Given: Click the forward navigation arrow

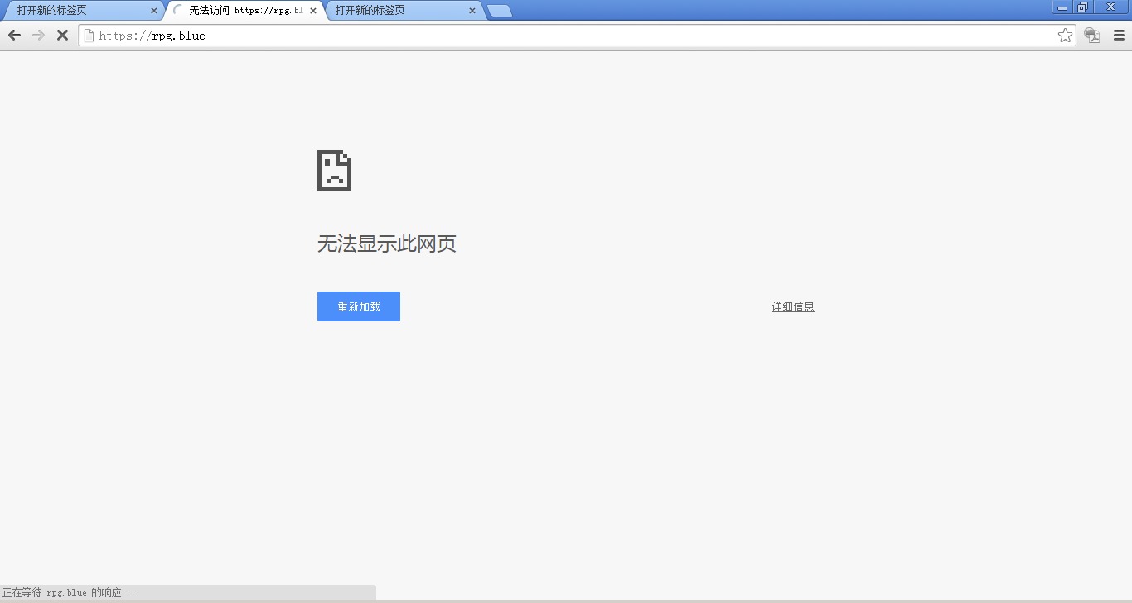Looking at the screenshot, I should pos(38,36).
